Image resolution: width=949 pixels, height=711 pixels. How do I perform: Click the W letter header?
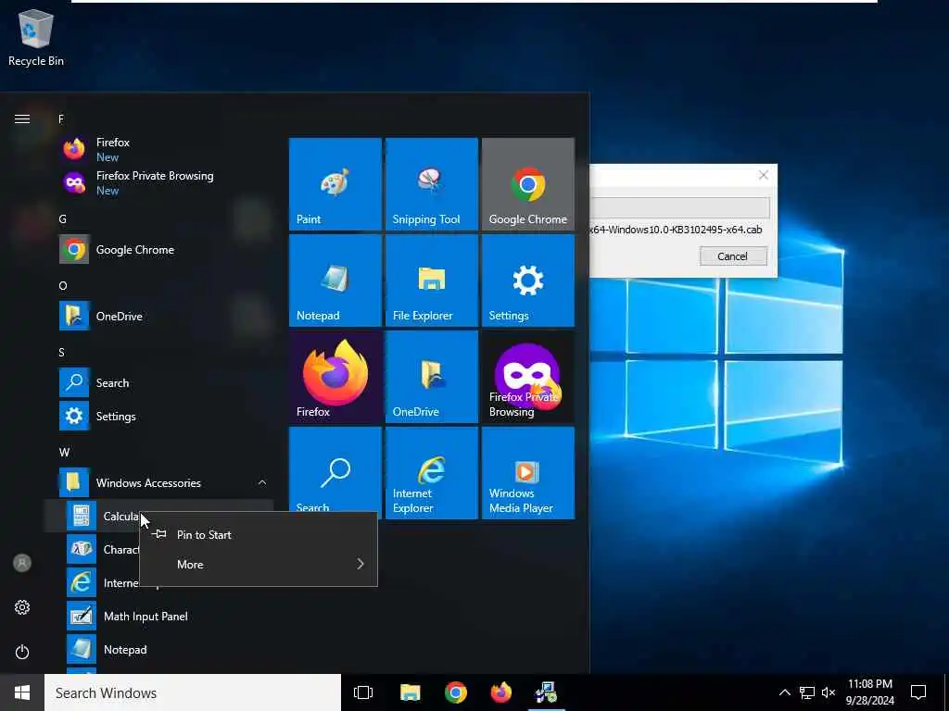pos(64,452)
